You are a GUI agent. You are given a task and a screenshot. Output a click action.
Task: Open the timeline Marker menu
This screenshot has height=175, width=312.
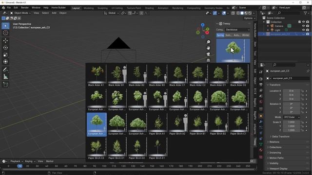point(50,161)
